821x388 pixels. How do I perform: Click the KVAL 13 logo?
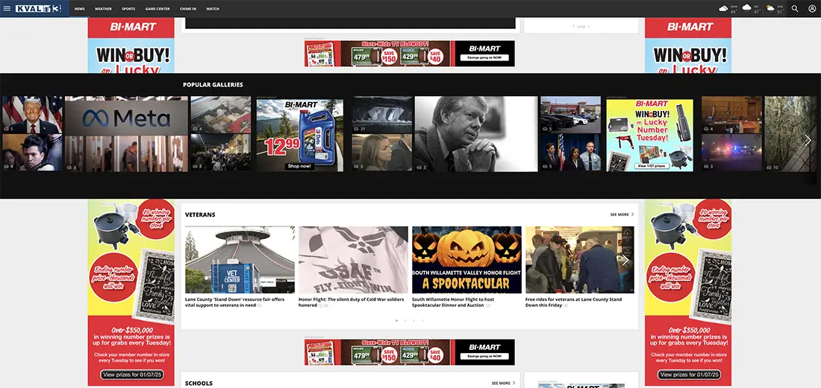(38, 8)
